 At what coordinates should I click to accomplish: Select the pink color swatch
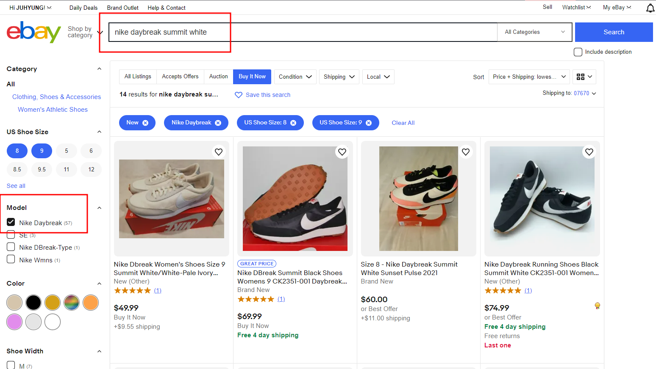[x=14, y=322]
